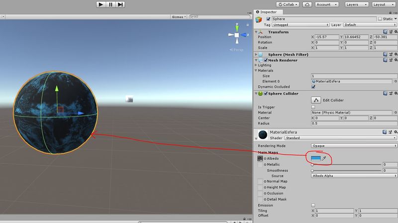
Task: Start Play mode with the Play button
Action: point(101,4)
